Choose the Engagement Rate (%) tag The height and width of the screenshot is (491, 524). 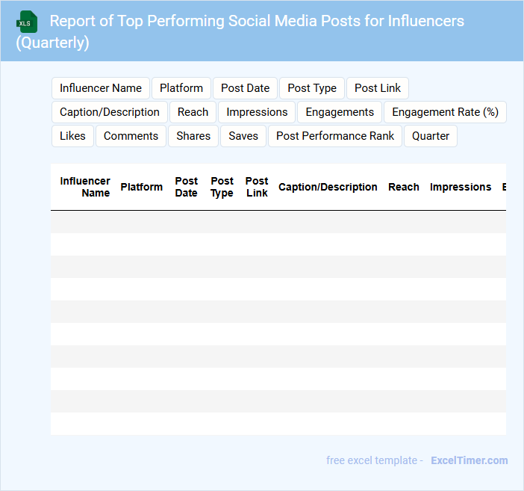(x=445, y=112)
